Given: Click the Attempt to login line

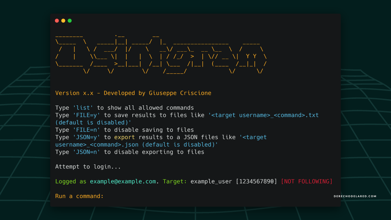Looking at the screenshot, I should (88, 167).
